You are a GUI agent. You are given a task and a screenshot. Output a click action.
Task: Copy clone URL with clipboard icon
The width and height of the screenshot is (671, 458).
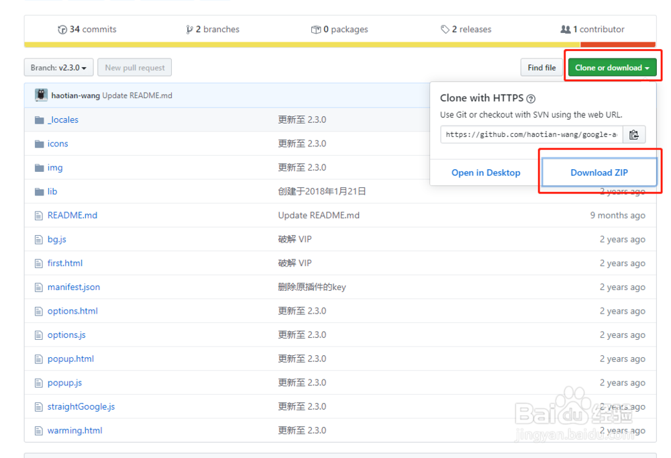click(634, 134)
